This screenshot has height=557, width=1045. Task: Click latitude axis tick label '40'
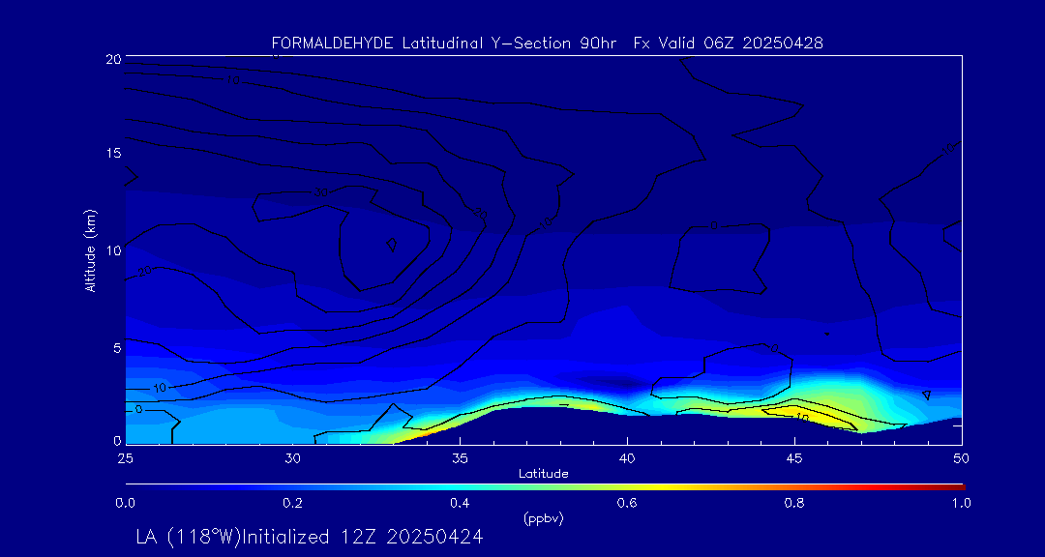click(627, 458)
